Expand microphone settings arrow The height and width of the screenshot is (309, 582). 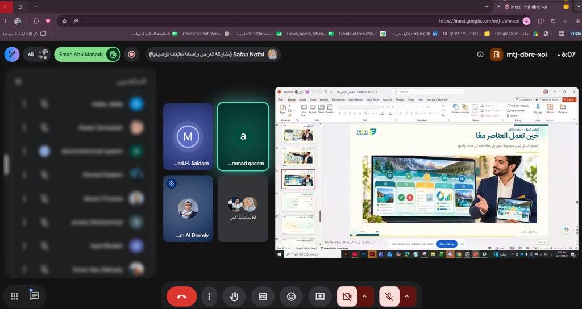point(407,297)
